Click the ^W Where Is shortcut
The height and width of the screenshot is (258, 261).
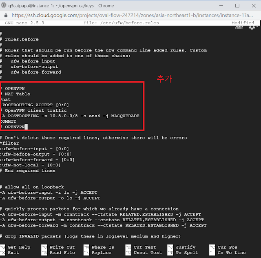(x=99, y=247)
